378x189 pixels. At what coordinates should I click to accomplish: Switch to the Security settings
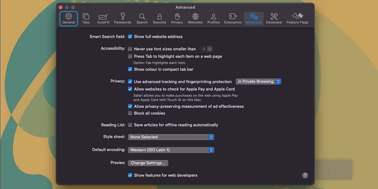[x=159, y=18]
